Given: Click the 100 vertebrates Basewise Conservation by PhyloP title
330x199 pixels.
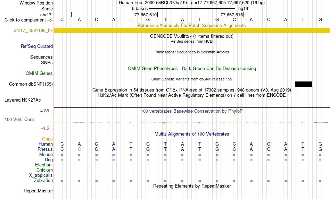Looking at the screenshot, I should 192,111.
